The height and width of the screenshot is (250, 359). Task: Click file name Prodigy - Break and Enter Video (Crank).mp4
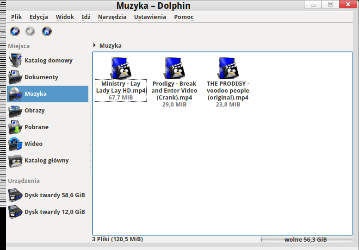(x=174, y=91)
